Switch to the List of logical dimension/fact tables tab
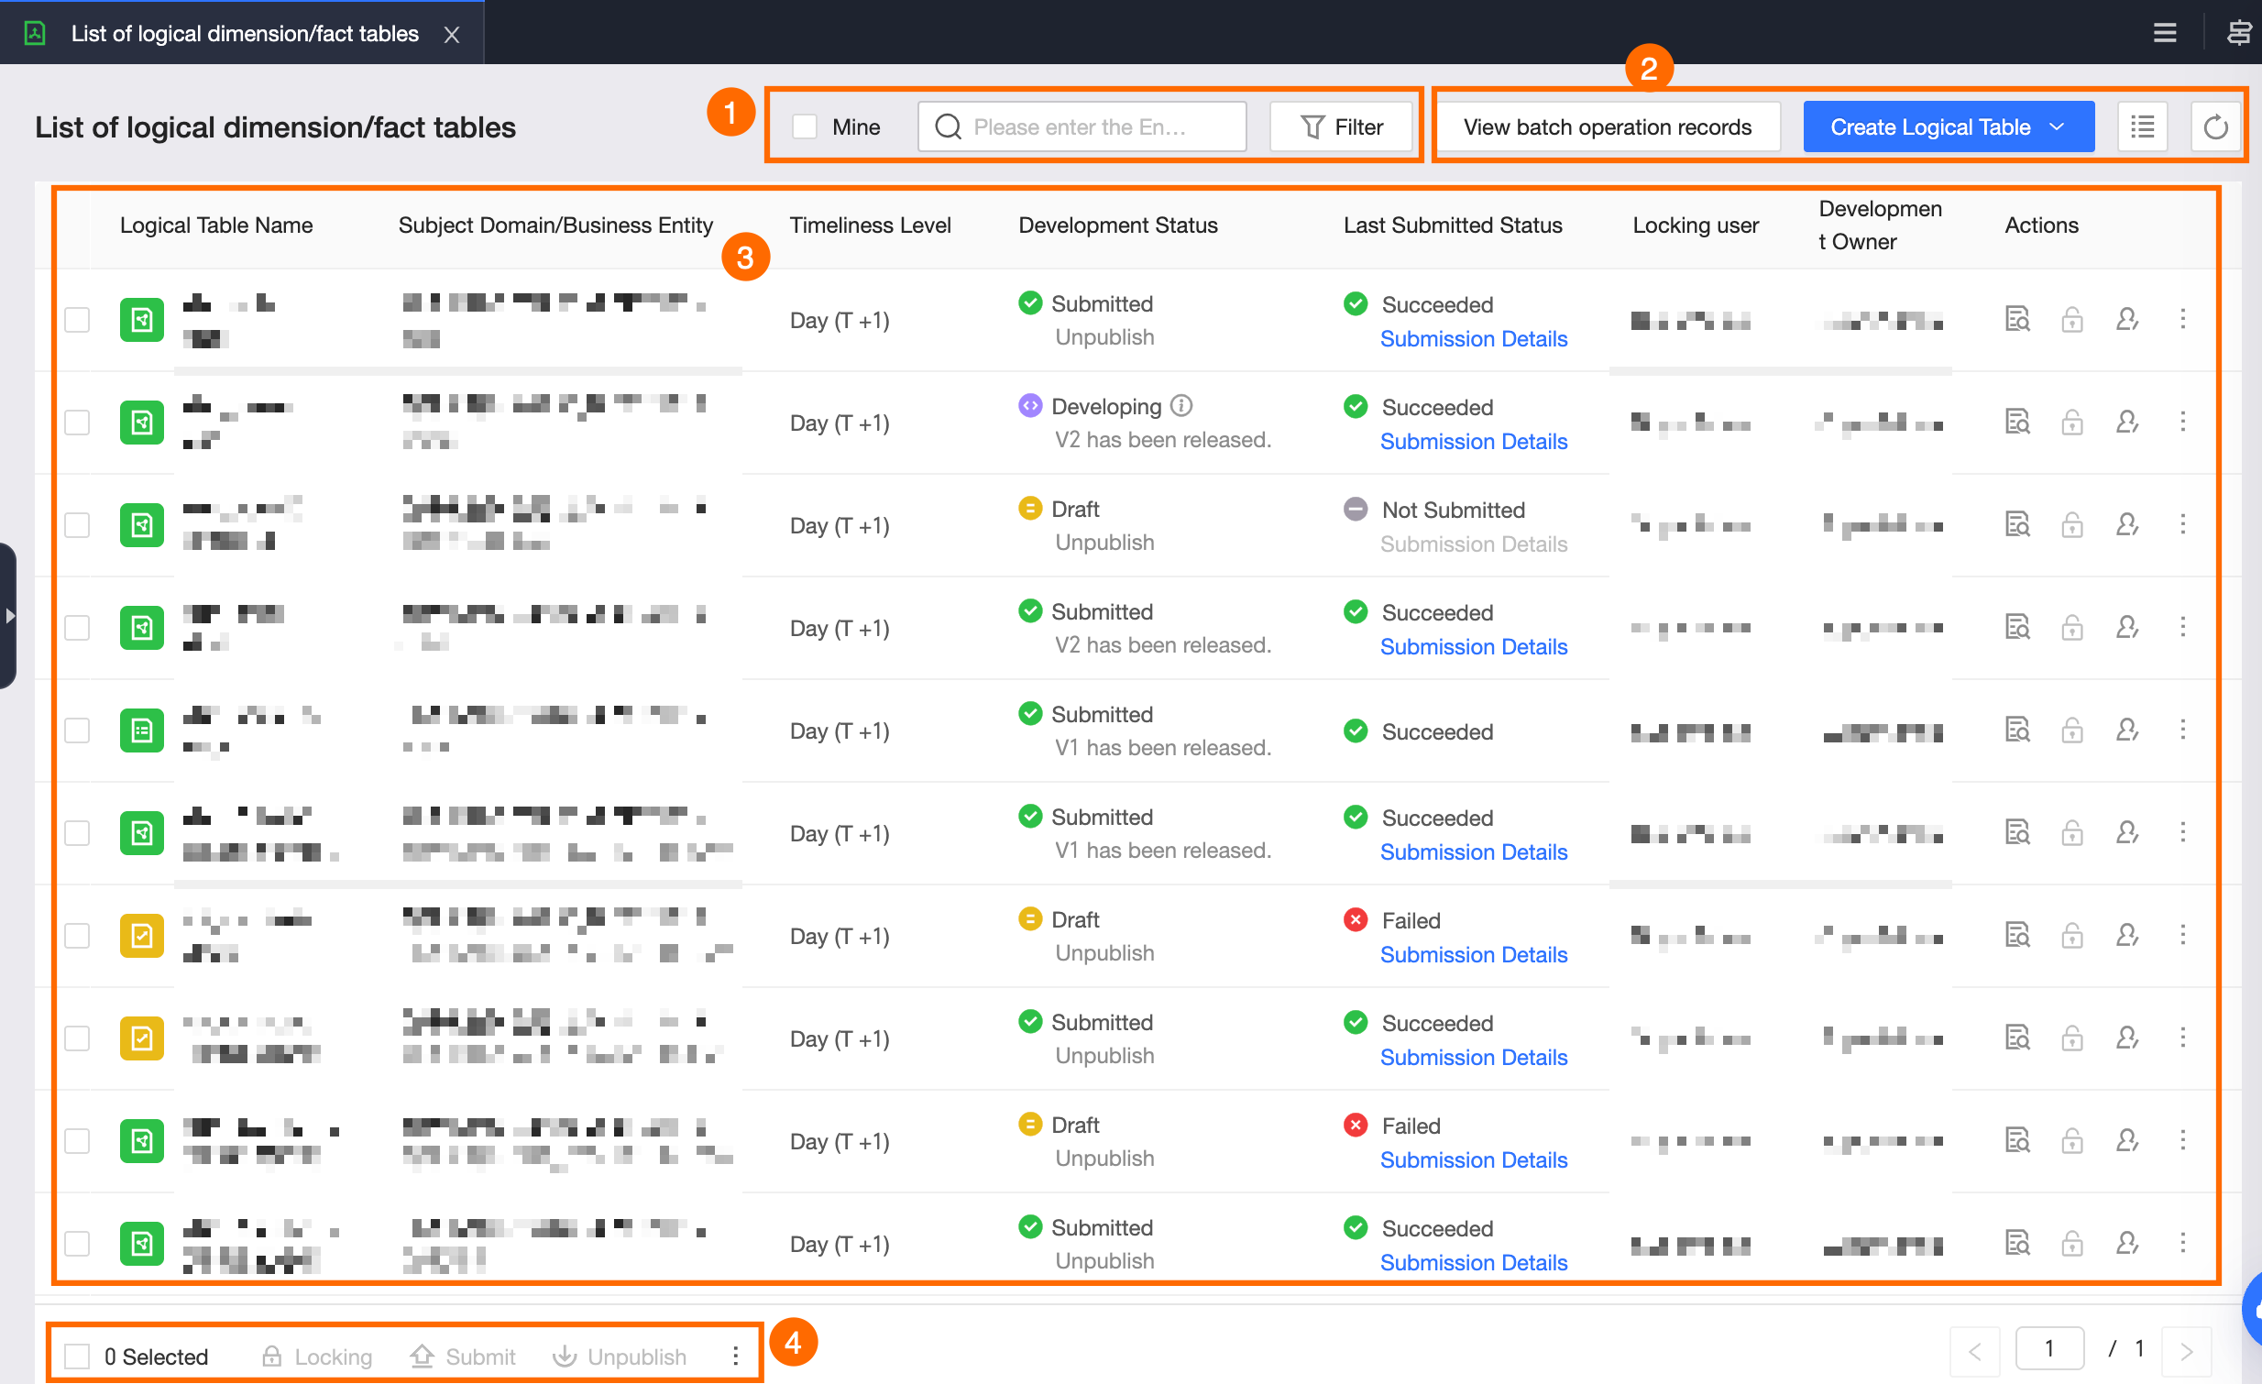 [243, 33]
